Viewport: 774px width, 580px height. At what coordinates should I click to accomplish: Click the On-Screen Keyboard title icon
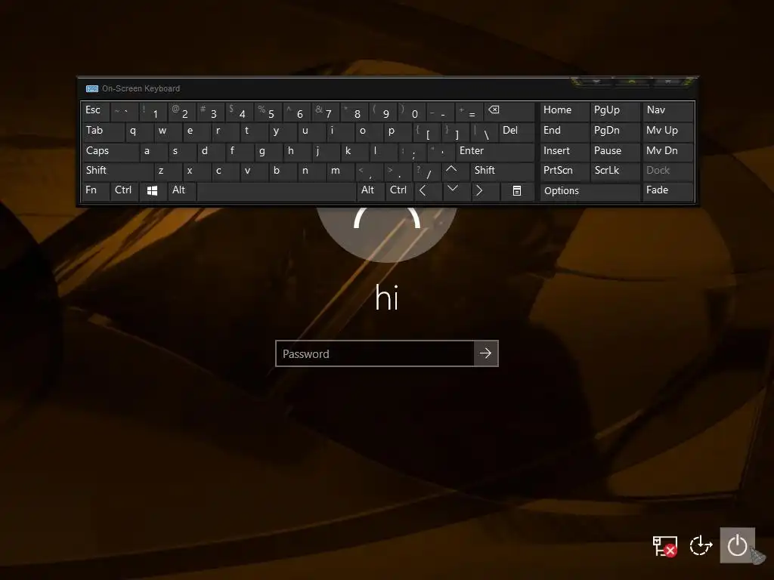(x=91, y=89)
